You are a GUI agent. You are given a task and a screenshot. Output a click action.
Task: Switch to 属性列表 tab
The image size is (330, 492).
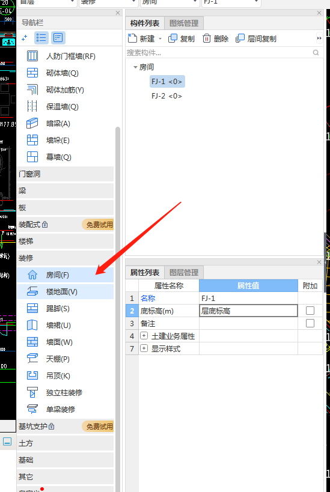coord(145,272)
